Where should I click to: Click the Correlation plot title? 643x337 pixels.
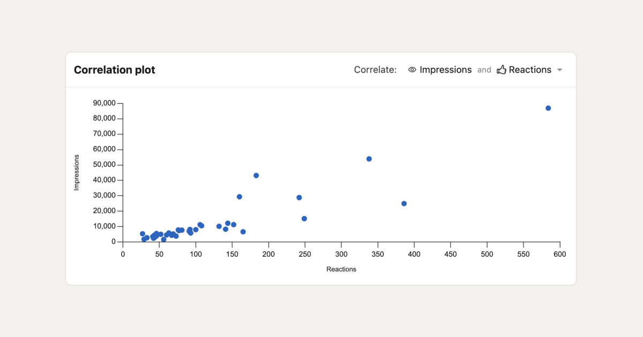114,70
